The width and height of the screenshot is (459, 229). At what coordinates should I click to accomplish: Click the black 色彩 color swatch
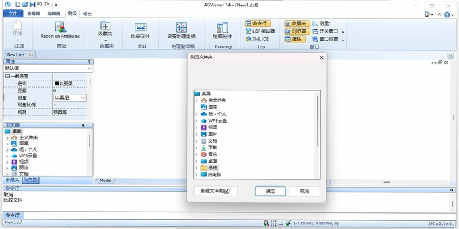pyautogui.click(x=56, y=84)
